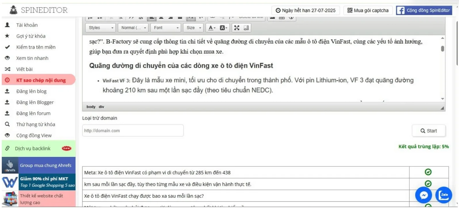Open Đăng lên forum item
This screenshot has width=459, height=208.
33,113
